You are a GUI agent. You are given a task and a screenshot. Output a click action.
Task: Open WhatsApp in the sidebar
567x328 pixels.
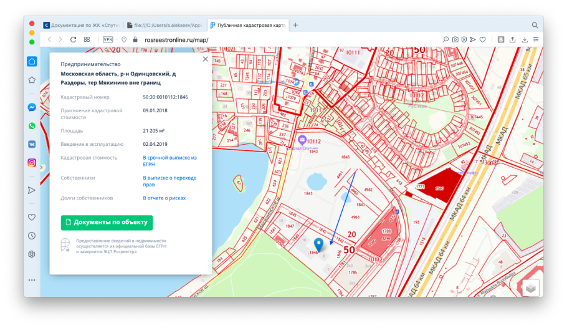32,126
